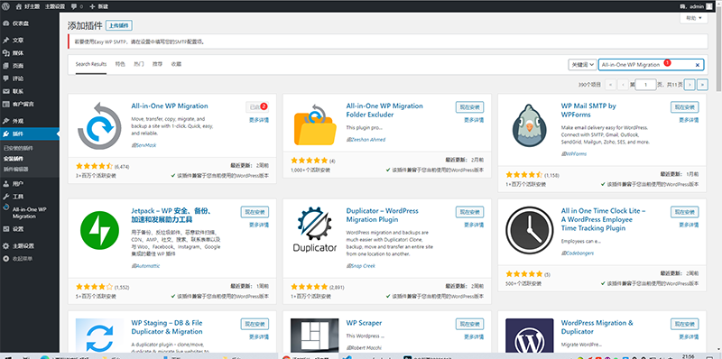Click 新建 new item in the admin bar

pyautogui.click(x=98, y=6)
